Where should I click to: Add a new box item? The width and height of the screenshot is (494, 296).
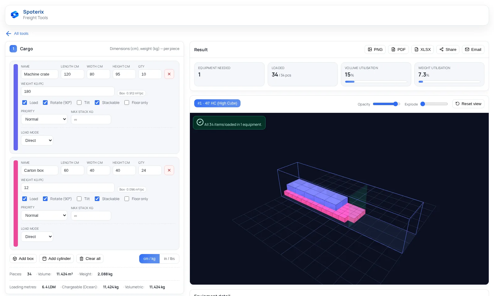tap(23, 258)
